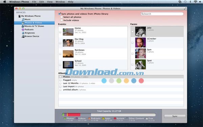
Task: Click the 'Total Capacity: 31.27 GB' label
Action: [x=109, y=111]
